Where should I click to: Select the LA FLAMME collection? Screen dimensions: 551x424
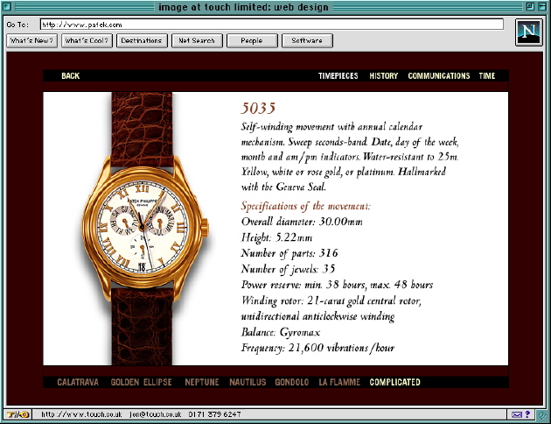point(339,382)
